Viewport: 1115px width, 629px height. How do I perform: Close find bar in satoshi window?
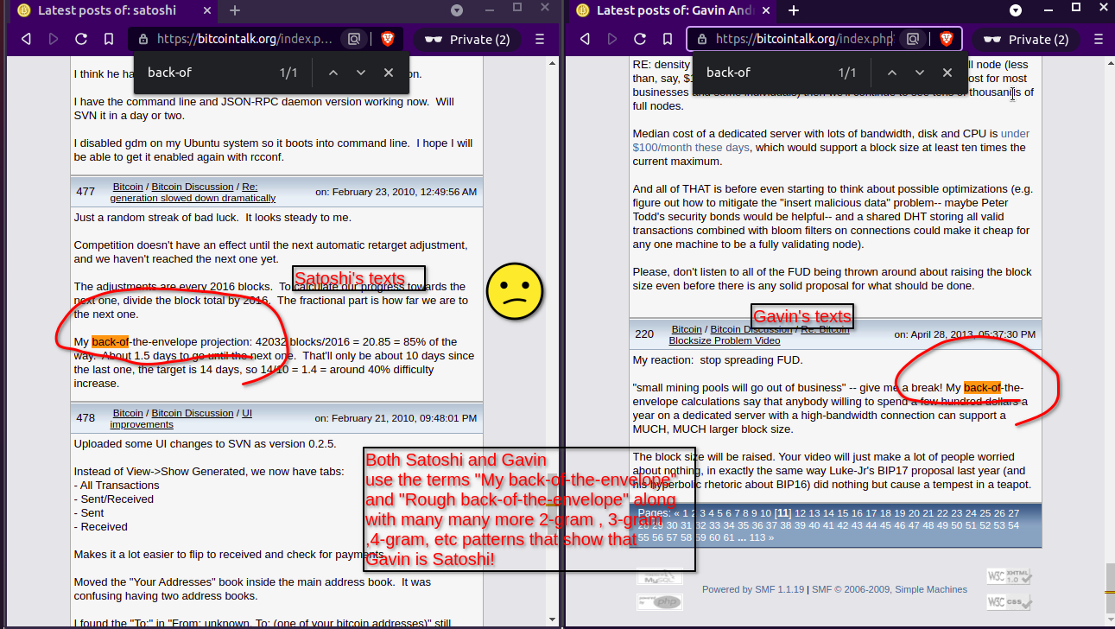(389, 73)
